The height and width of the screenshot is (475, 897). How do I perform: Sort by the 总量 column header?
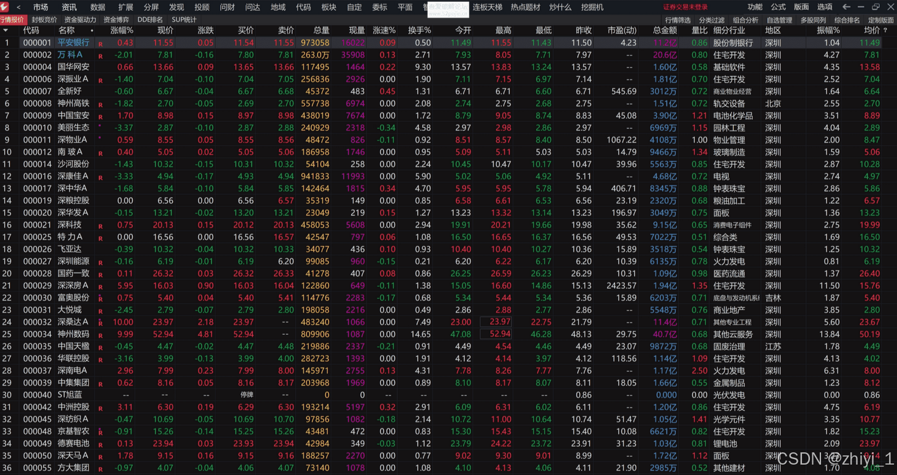[x=321, y=30]
